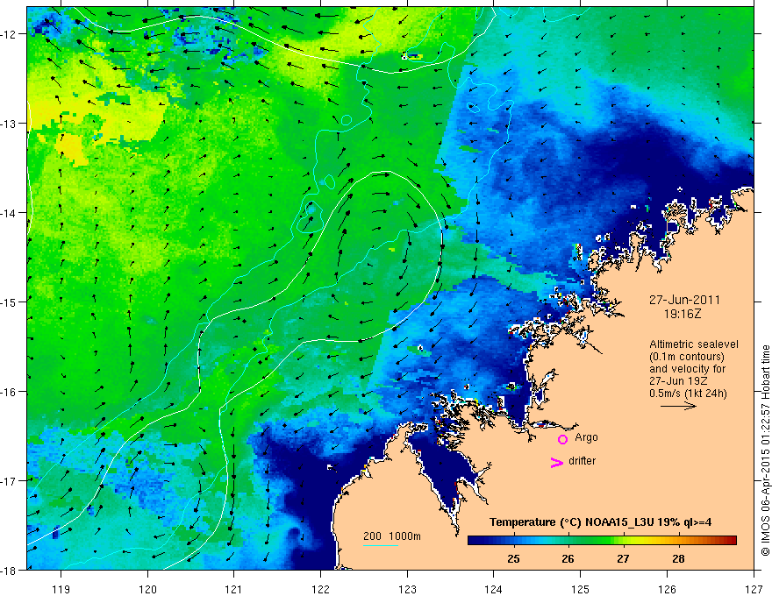Click the 27-Jun-2011 date label
This screenshot has width=772, height=596.
pos(684,300)
